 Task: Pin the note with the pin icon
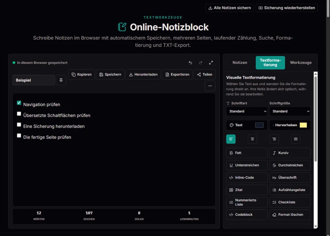coord(61,80)
